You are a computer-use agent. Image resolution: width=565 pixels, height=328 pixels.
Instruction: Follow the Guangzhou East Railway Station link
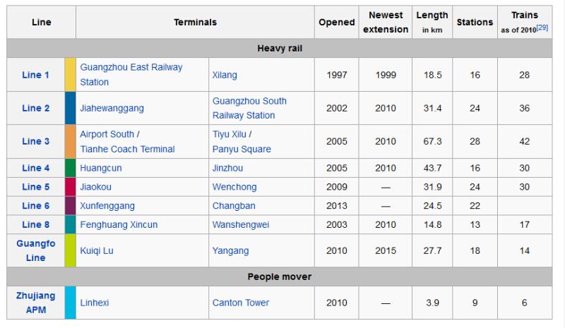(x=131, y=75)
